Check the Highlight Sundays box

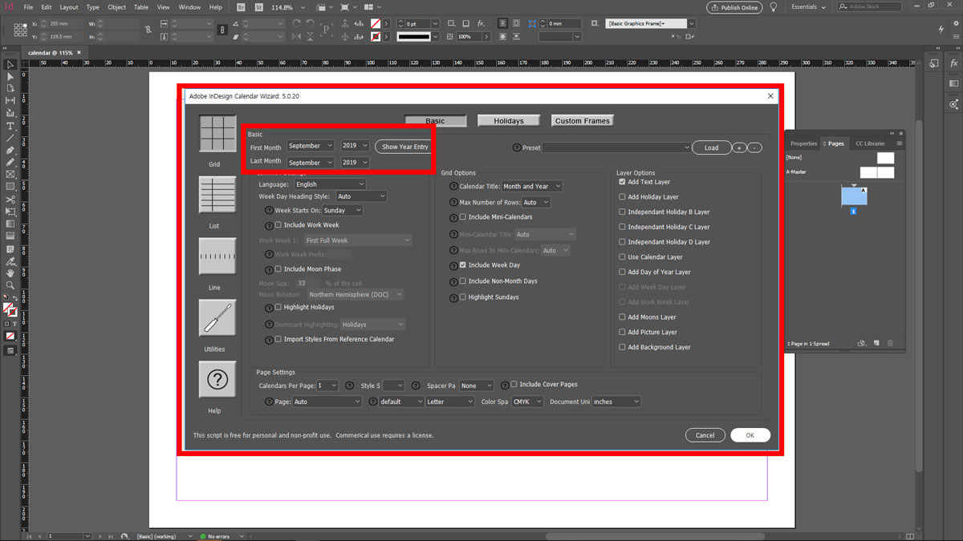click(x=463, y=297)
